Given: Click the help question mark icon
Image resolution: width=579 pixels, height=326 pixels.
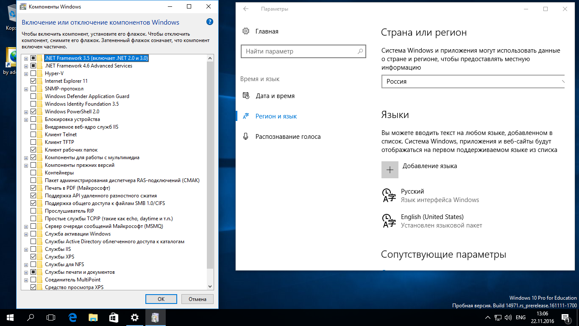Looking at the screenshot, I should (x=209, y=22).
